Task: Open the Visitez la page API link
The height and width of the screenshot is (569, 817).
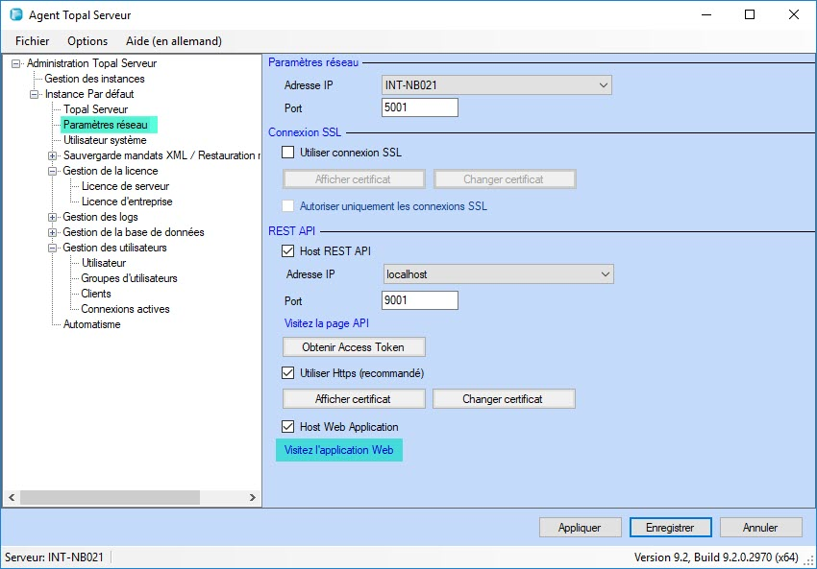Action: point(327,323)
